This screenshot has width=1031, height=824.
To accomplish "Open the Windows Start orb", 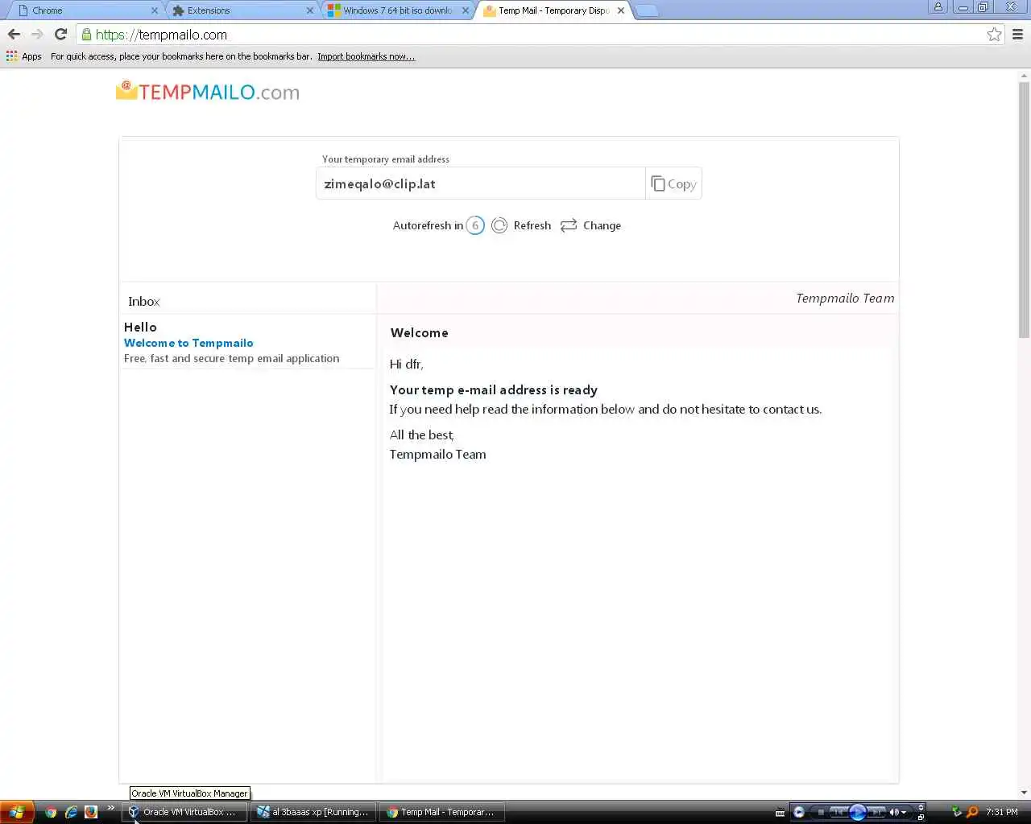I will (x=16, y=812).
